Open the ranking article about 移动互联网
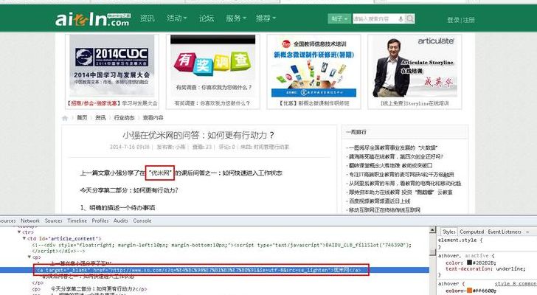 (x=384, y=210)
